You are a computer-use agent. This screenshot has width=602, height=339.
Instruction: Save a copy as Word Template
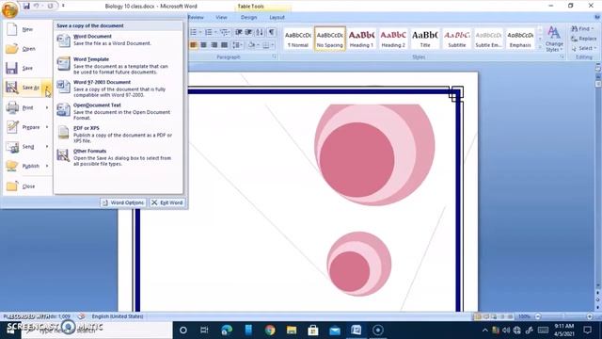(x=119, y=65)
